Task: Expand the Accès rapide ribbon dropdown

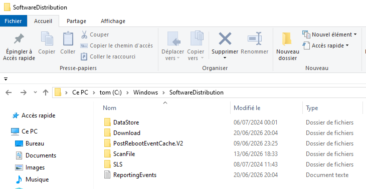Action: [326, 45]
